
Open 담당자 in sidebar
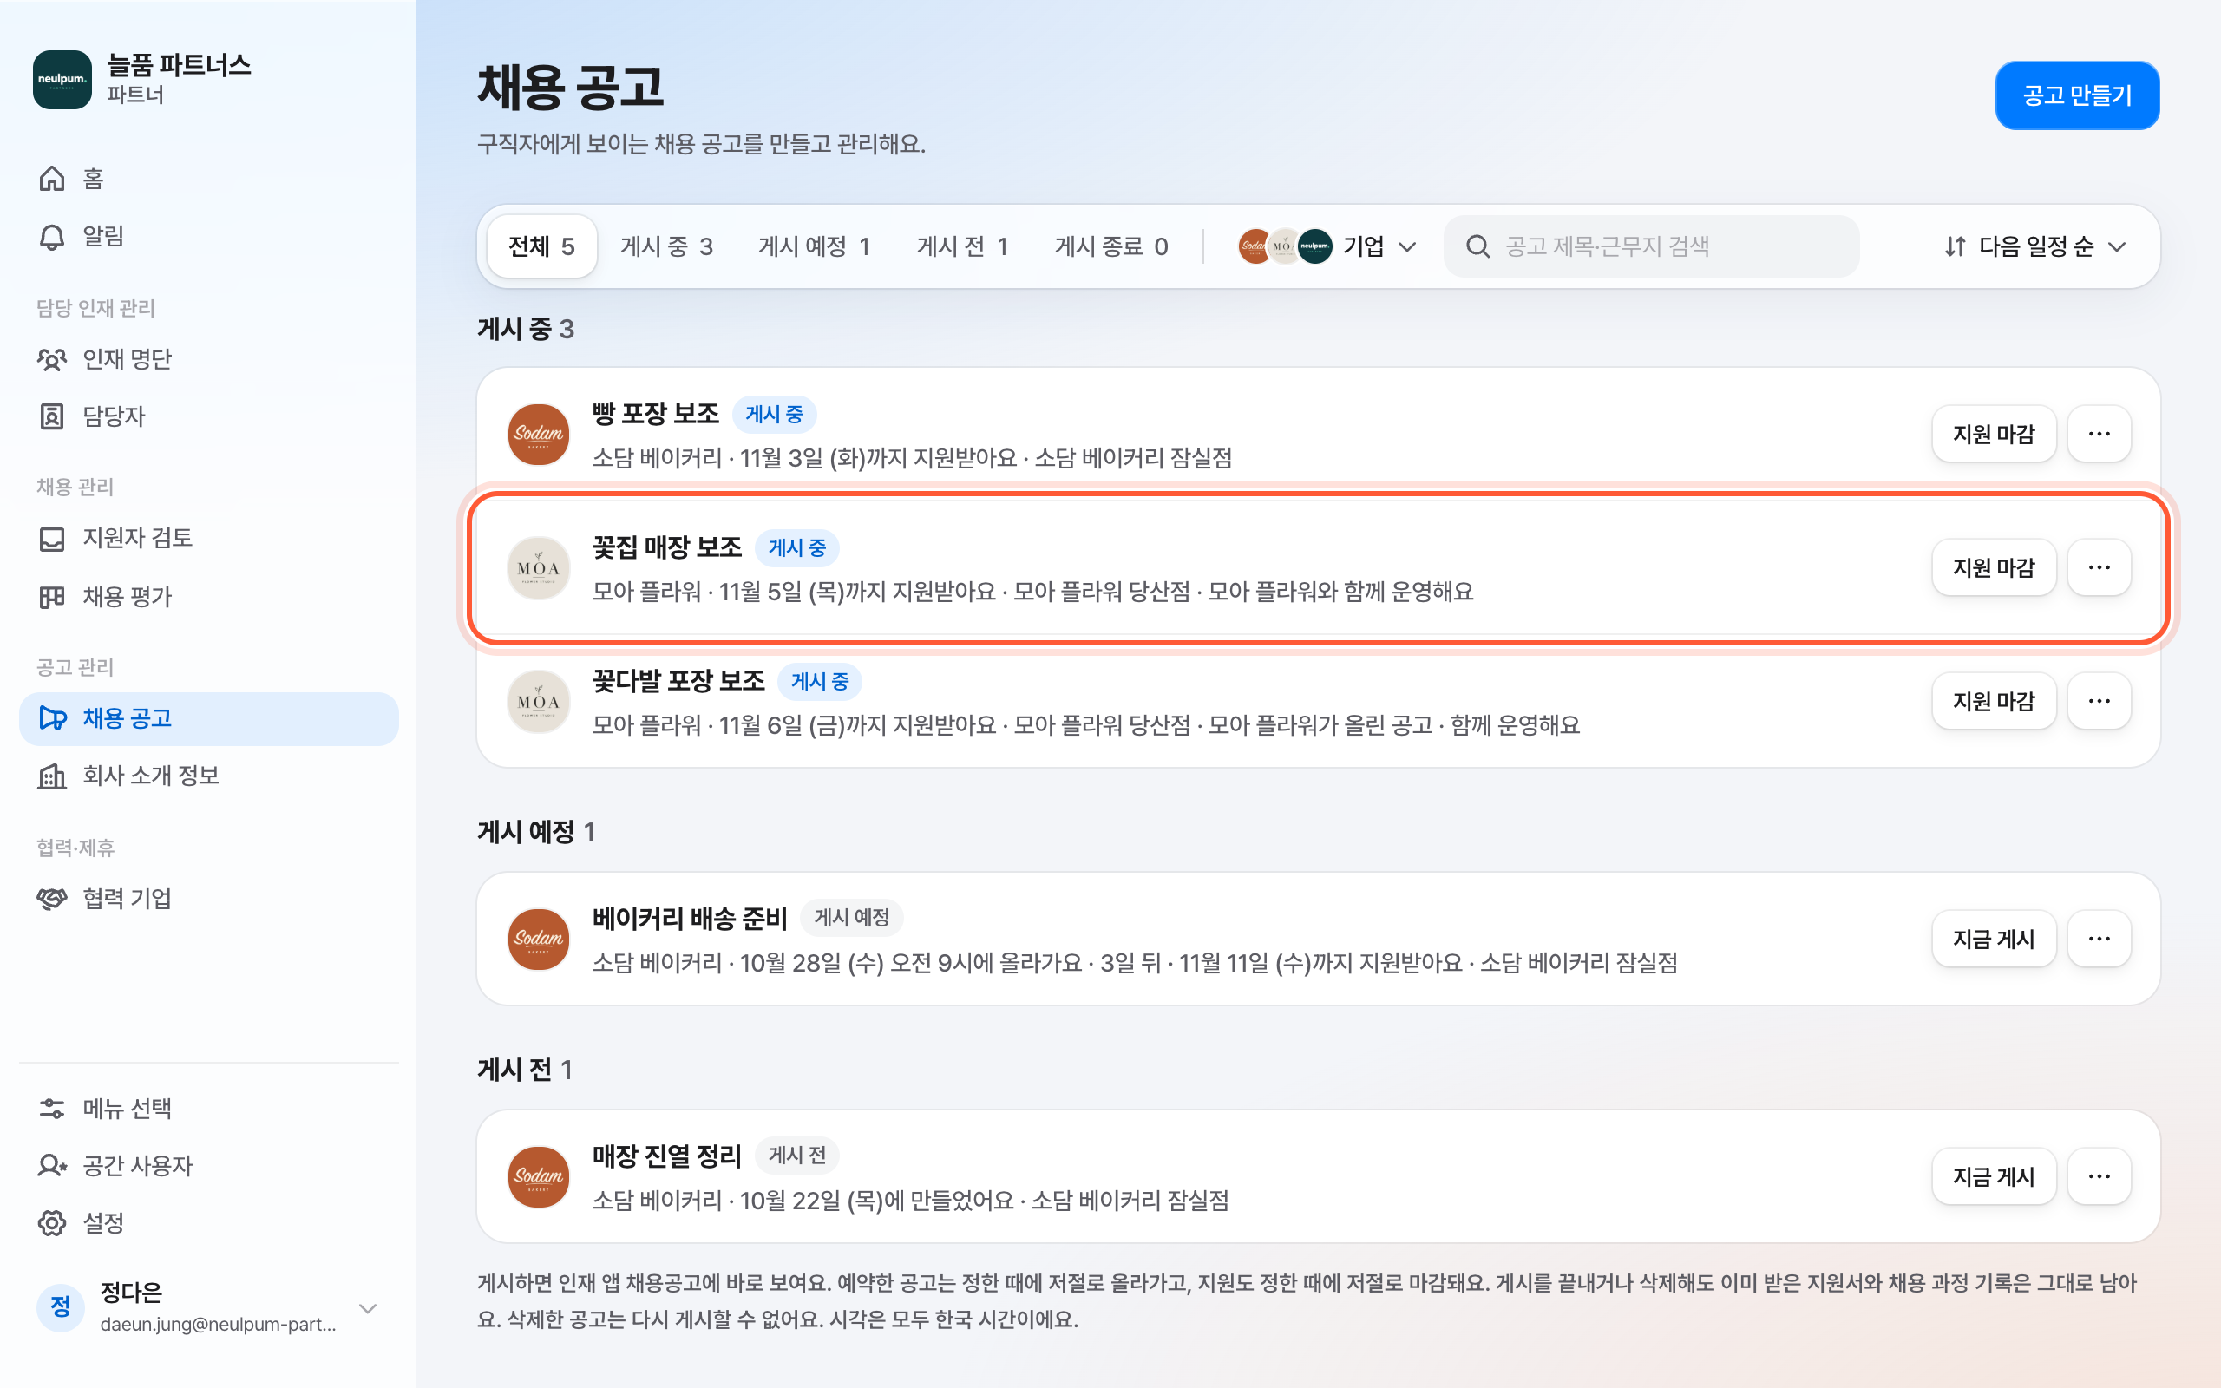click(x=208, y=416)
